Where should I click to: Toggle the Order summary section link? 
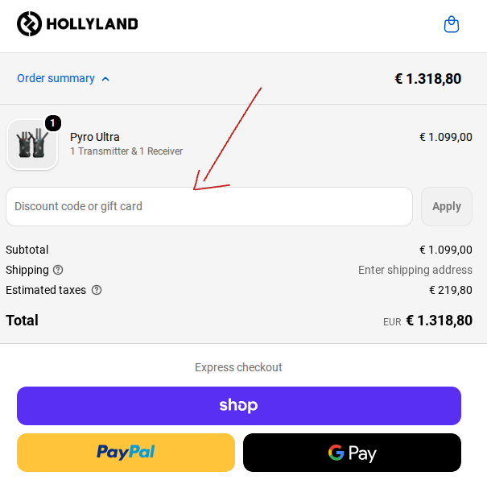[56, 78]
